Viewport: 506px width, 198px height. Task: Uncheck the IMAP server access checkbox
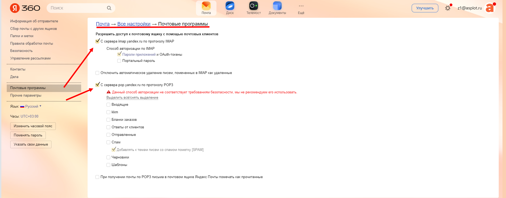98,41
